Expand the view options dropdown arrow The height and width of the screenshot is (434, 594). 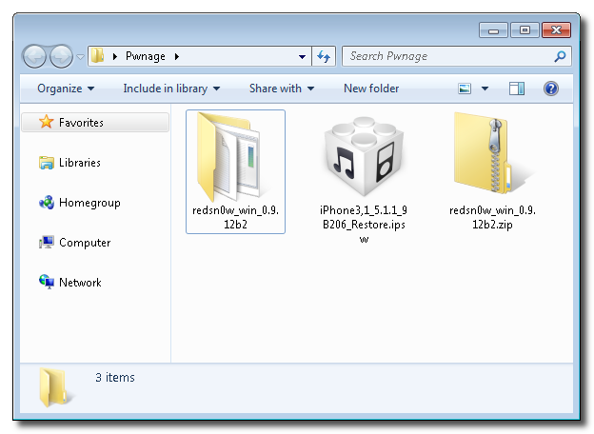pyautogui.click(x=485, y=89)
